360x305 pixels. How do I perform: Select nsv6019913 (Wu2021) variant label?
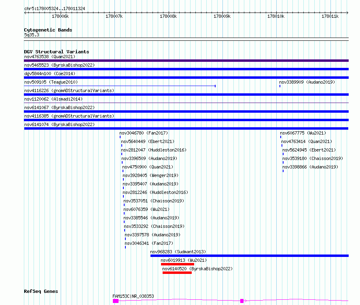click(x=184, y=260)
